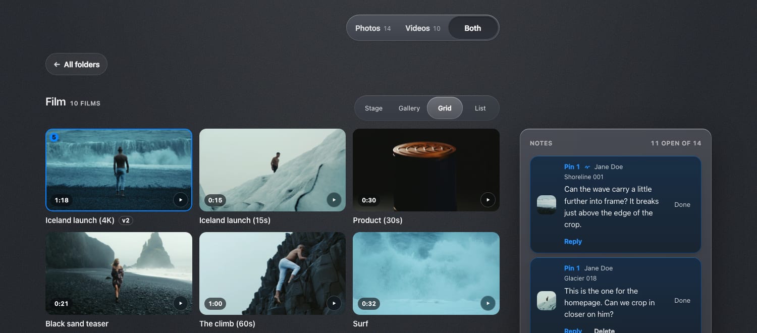Open the Iceland launch (4K) thumbnail
Screen dimensions: 757x333
[119, 170]
